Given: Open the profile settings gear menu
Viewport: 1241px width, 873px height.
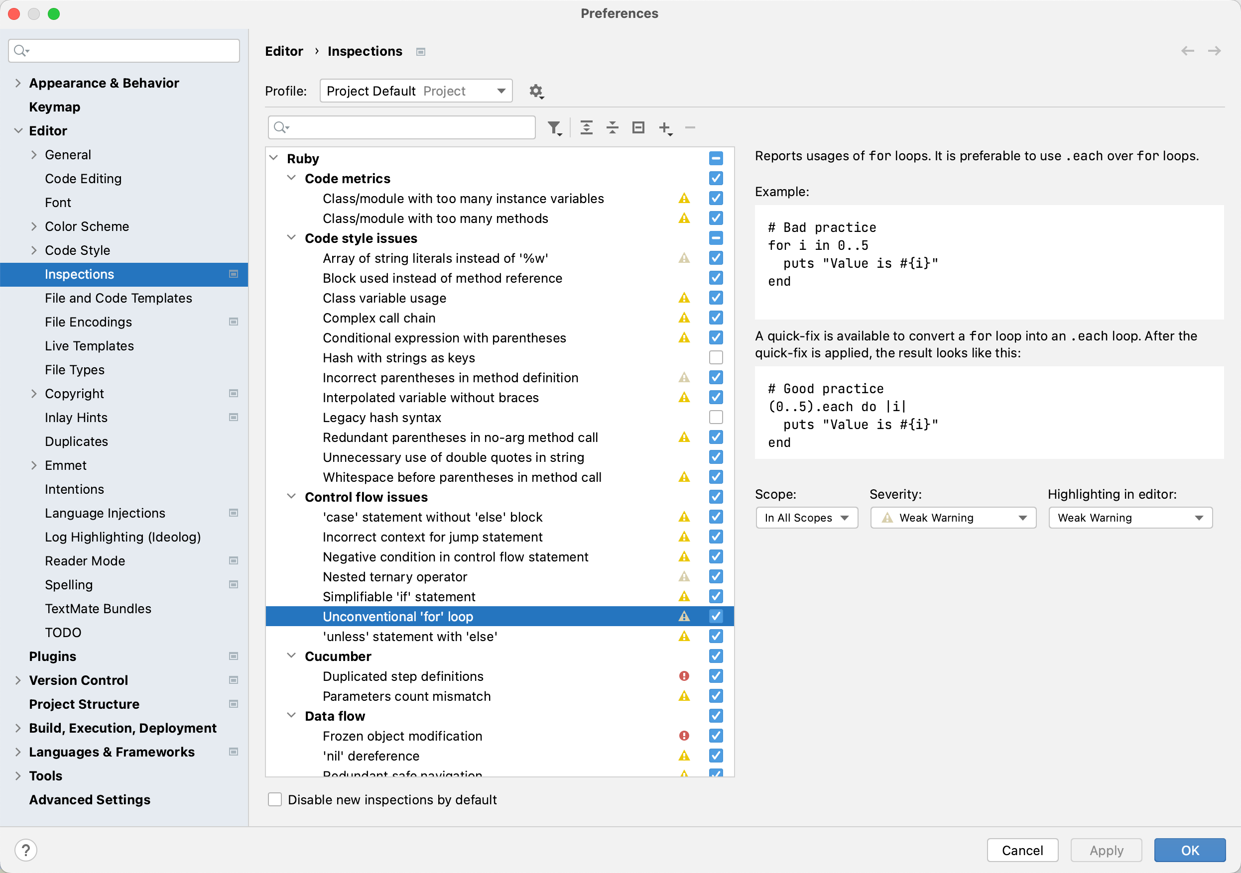Looking at the screenshot, I should pyautogui.click(x=536, y=91).
